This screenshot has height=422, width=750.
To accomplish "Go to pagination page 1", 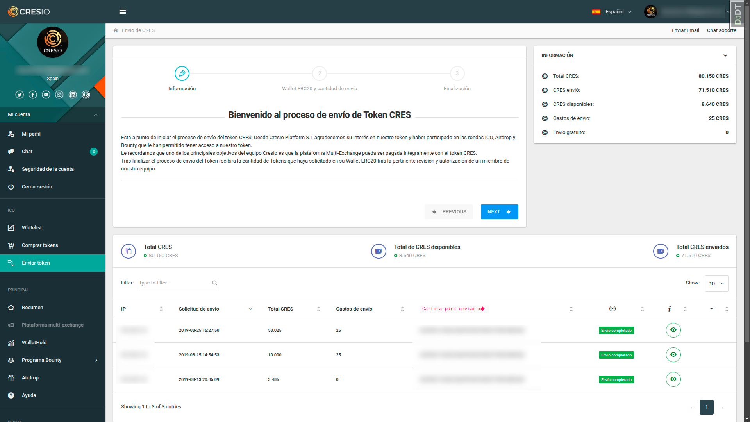I will (706, 407).
